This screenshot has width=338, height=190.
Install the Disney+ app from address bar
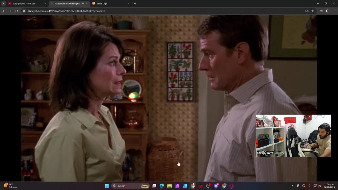click(x=307, y=11)
